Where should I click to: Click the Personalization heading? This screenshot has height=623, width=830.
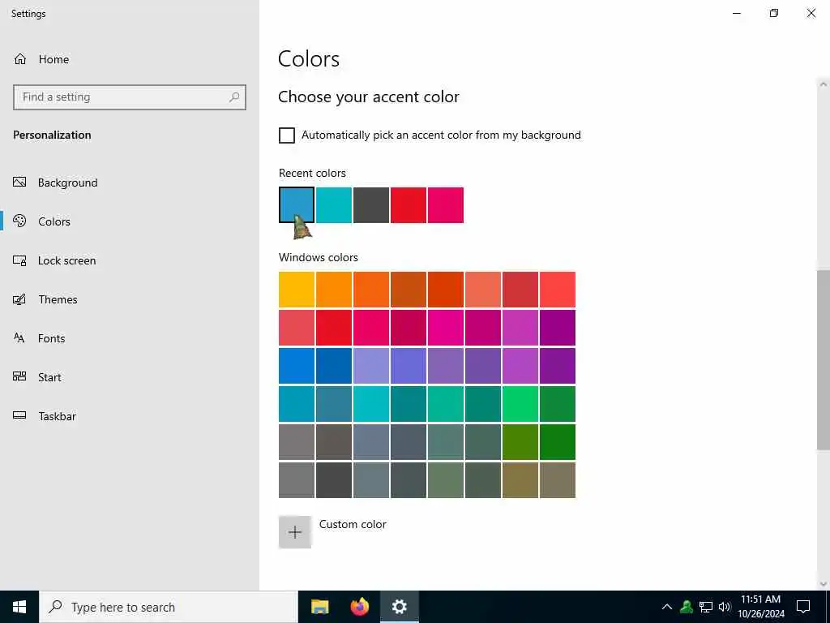pos(52,135)
